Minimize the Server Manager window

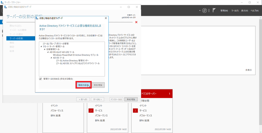[242, 2]
